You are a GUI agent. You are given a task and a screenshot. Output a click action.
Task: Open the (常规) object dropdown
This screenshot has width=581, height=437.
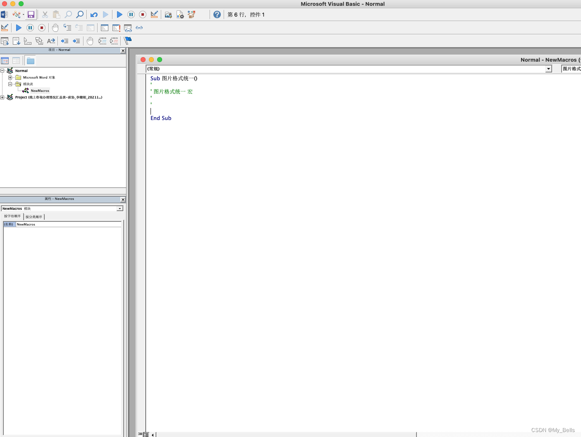tap(549, 69)
